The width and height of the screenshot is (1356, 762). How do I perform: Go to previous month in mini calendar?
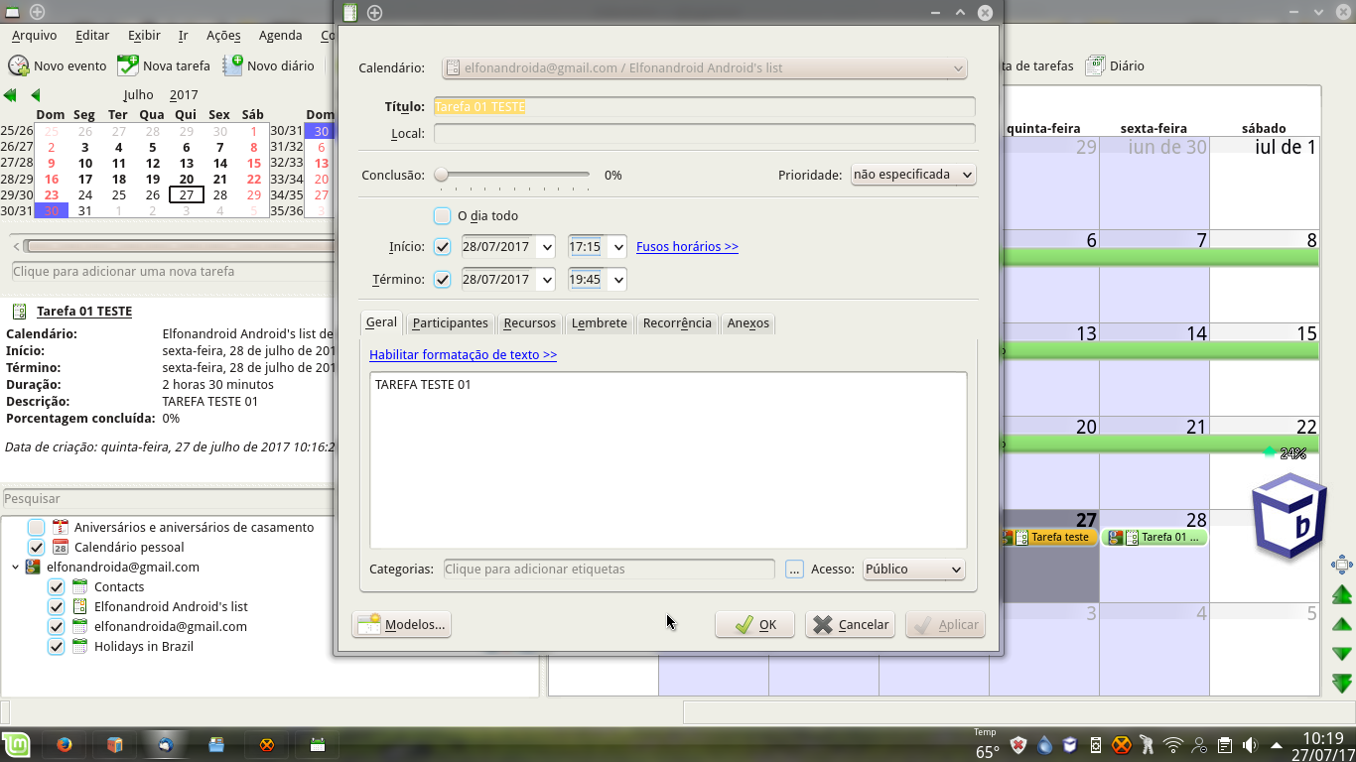click(x=36, y=95)
